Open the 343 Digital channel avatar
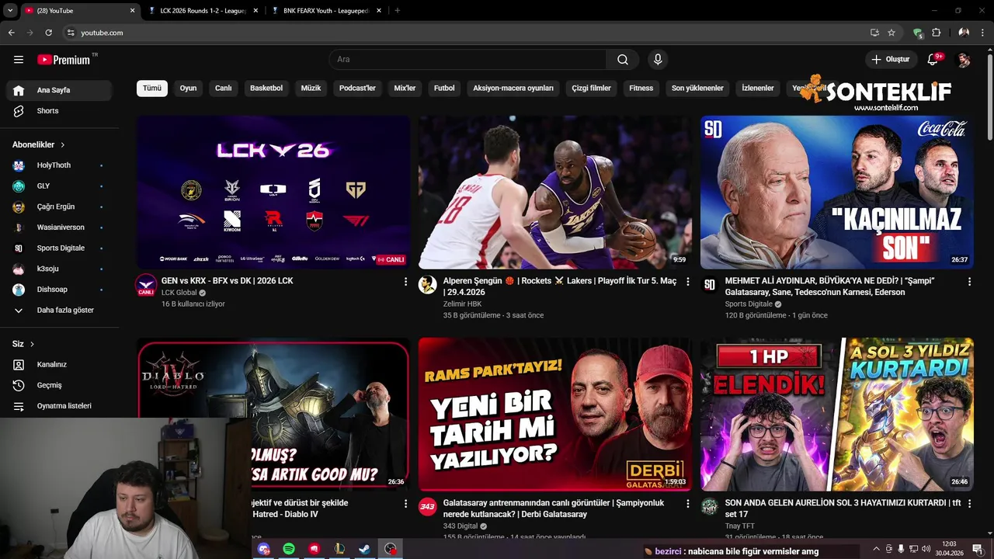994x559 pixels. (428, 507)
